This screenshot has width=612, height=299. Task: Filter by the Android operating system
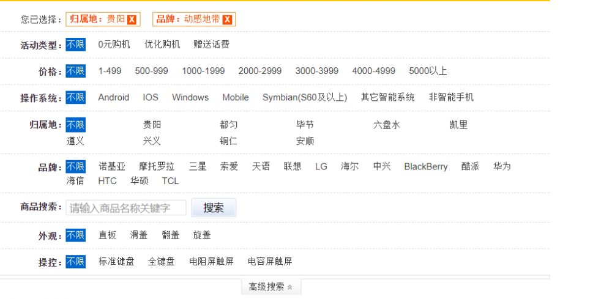click(114, 97)
